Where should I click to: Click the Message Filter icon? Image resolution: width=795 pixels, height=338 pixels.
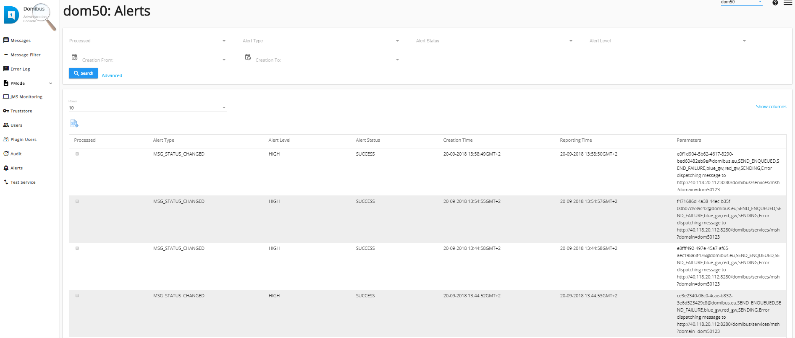coord(6,55)
